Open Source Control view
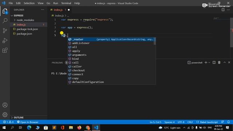233x131 pixels. pos(5,31)
